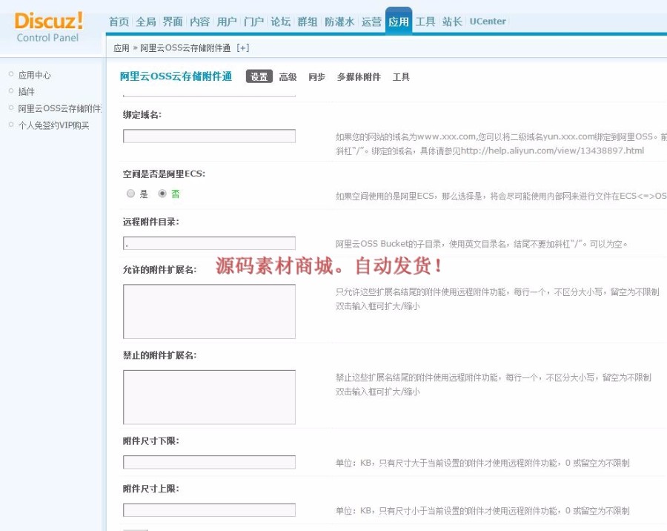This screenshot has width=667, height=531.
Task: Open the 首页 top menu
Action: tap(119, 22)
